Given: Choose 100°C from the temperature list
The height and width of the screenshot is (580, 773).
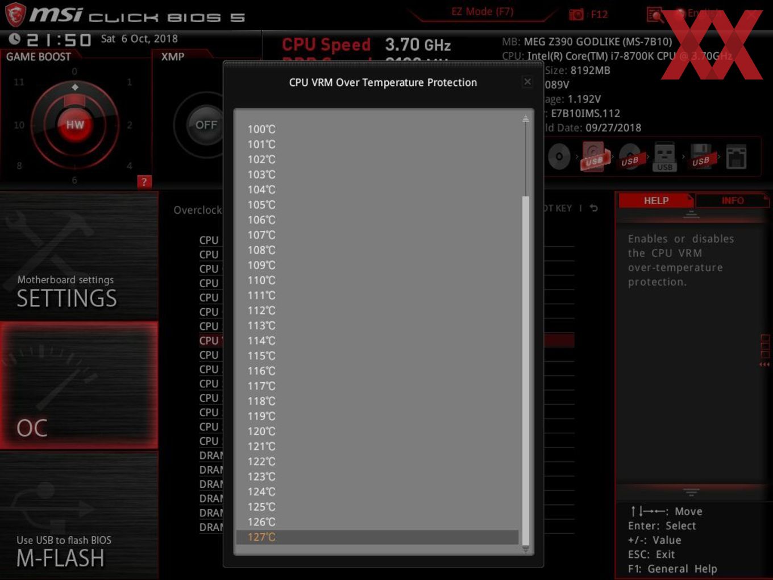Looking at the screenshot, I should coord(377,129).
